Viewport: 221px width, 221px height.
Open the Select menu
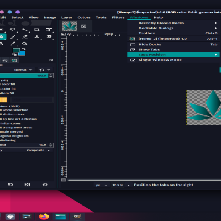pos(17,17)
